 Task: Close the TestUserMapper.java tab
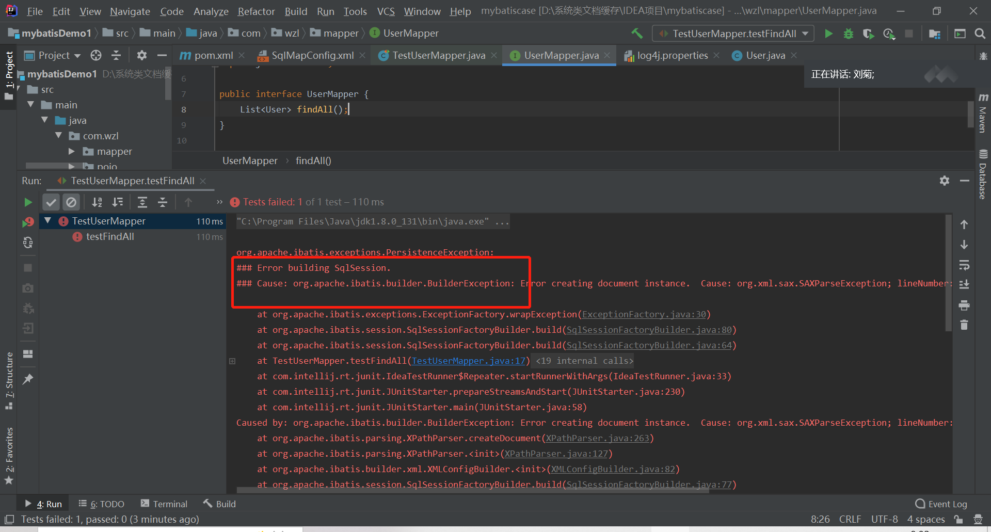[x=494, y=55]
